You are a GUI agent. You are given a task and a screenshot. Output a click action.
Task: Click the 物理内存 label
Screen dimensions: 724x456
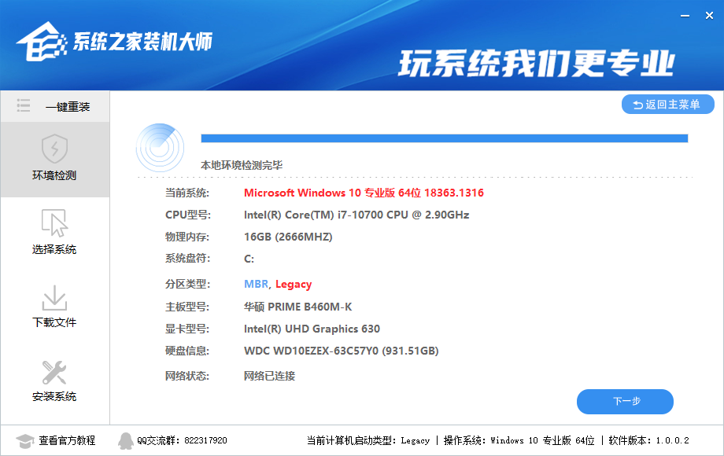[x=187, y=237]
